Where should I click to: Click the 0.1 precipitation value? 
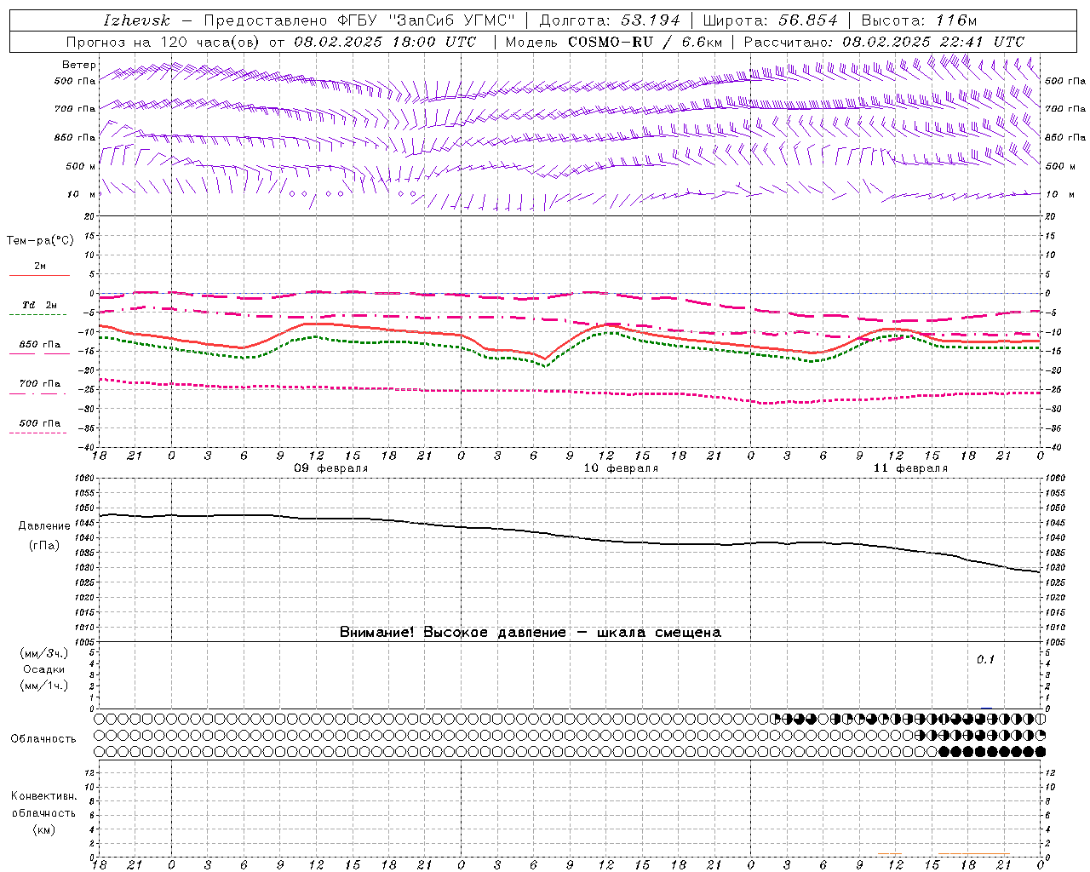click(x=985, y=659)
